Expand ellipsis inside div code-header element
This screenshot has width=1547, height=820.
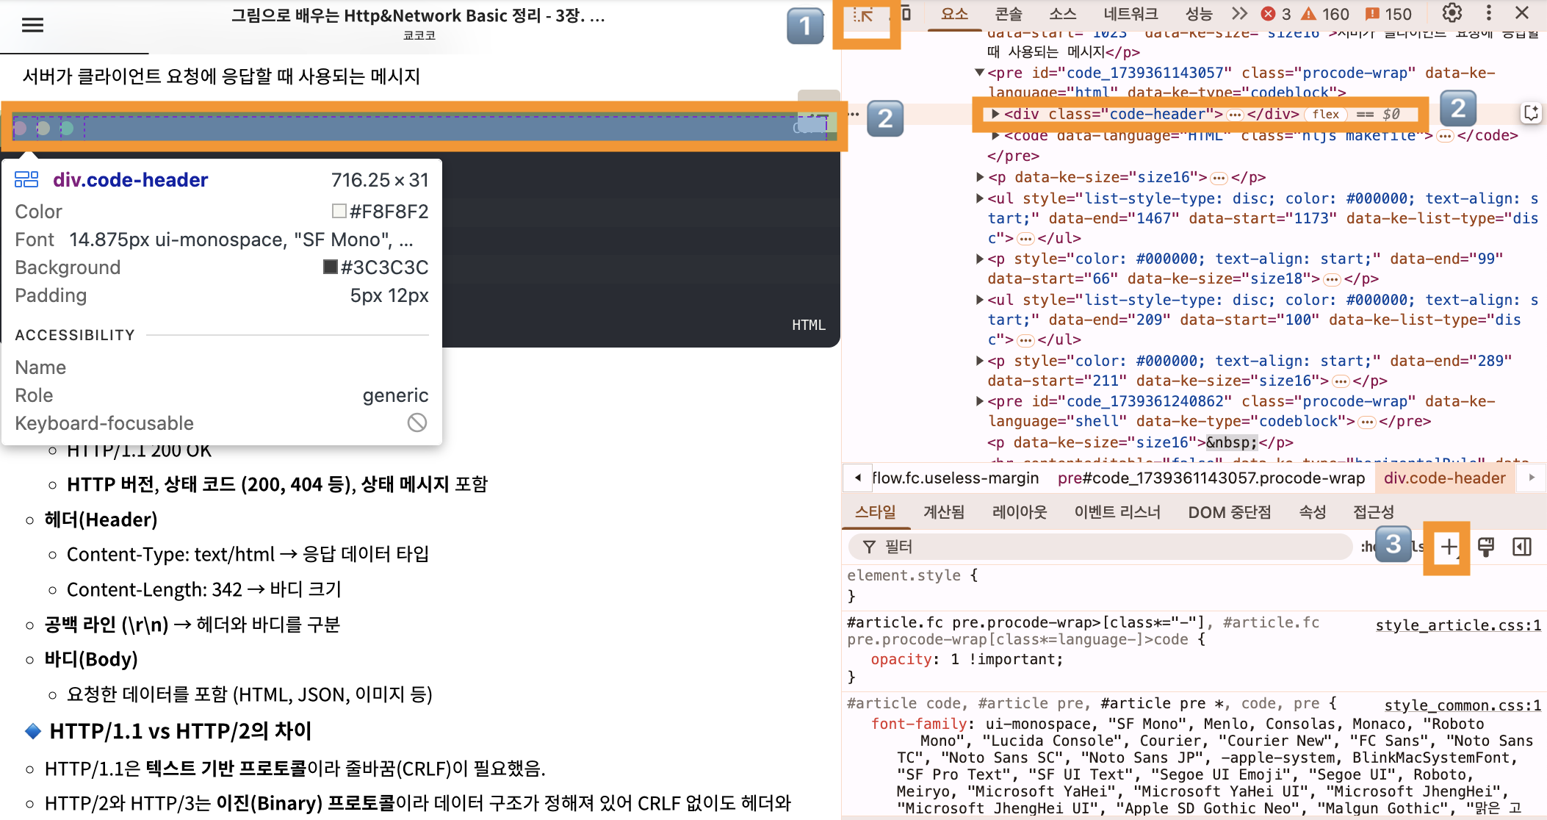pyautogui.click(x=1235, y=115)
